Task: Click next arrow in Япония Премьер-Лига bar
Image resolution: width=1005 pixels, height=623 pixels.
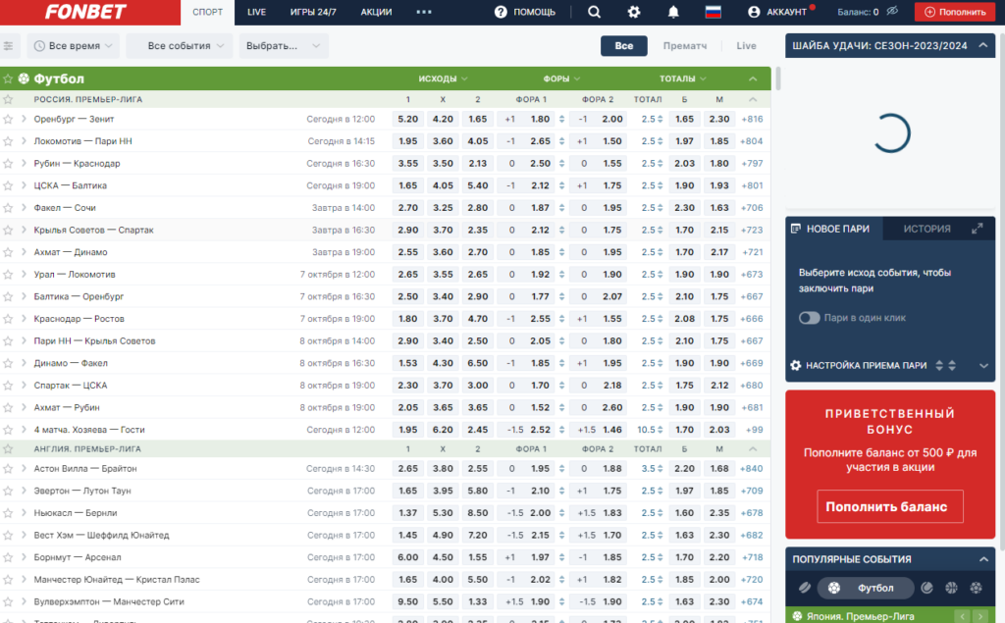Action: 980,616
